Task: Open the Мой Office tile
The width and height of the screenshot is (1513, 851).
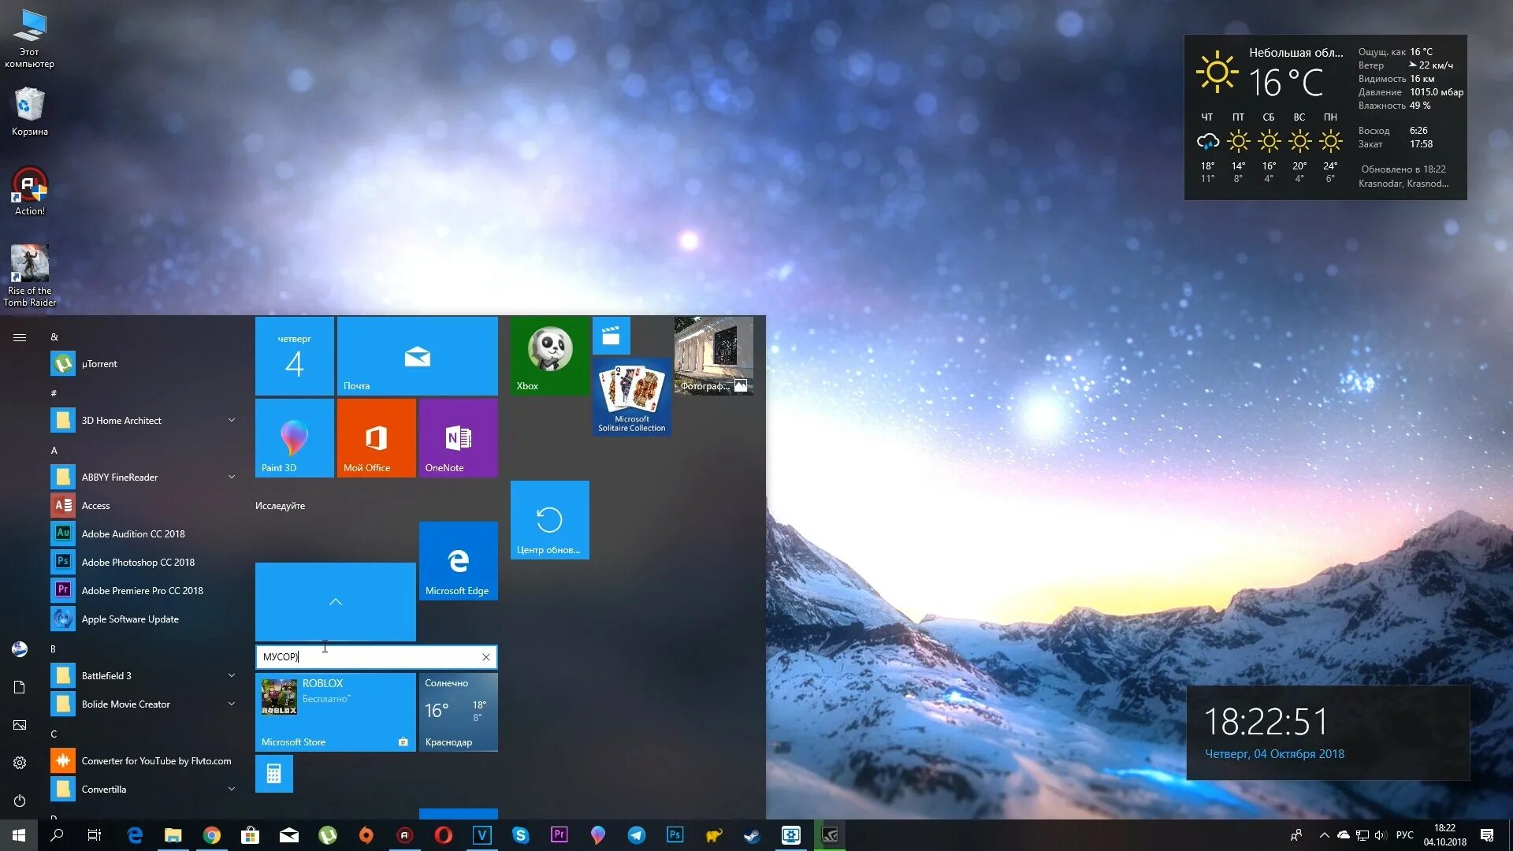Action: [x=377, y=438]
